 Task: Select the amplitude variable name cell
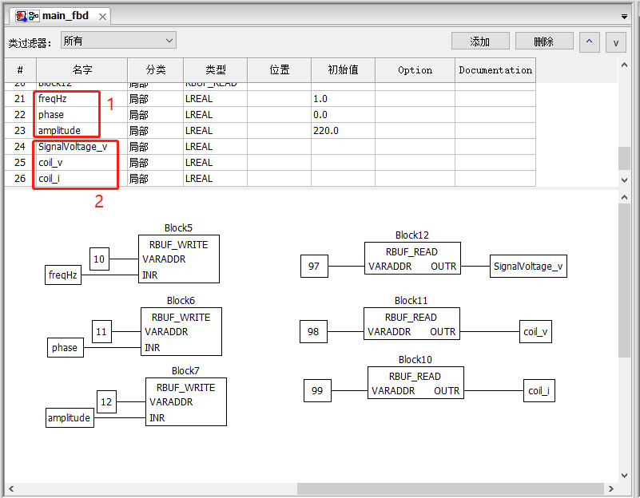[81, 130]
